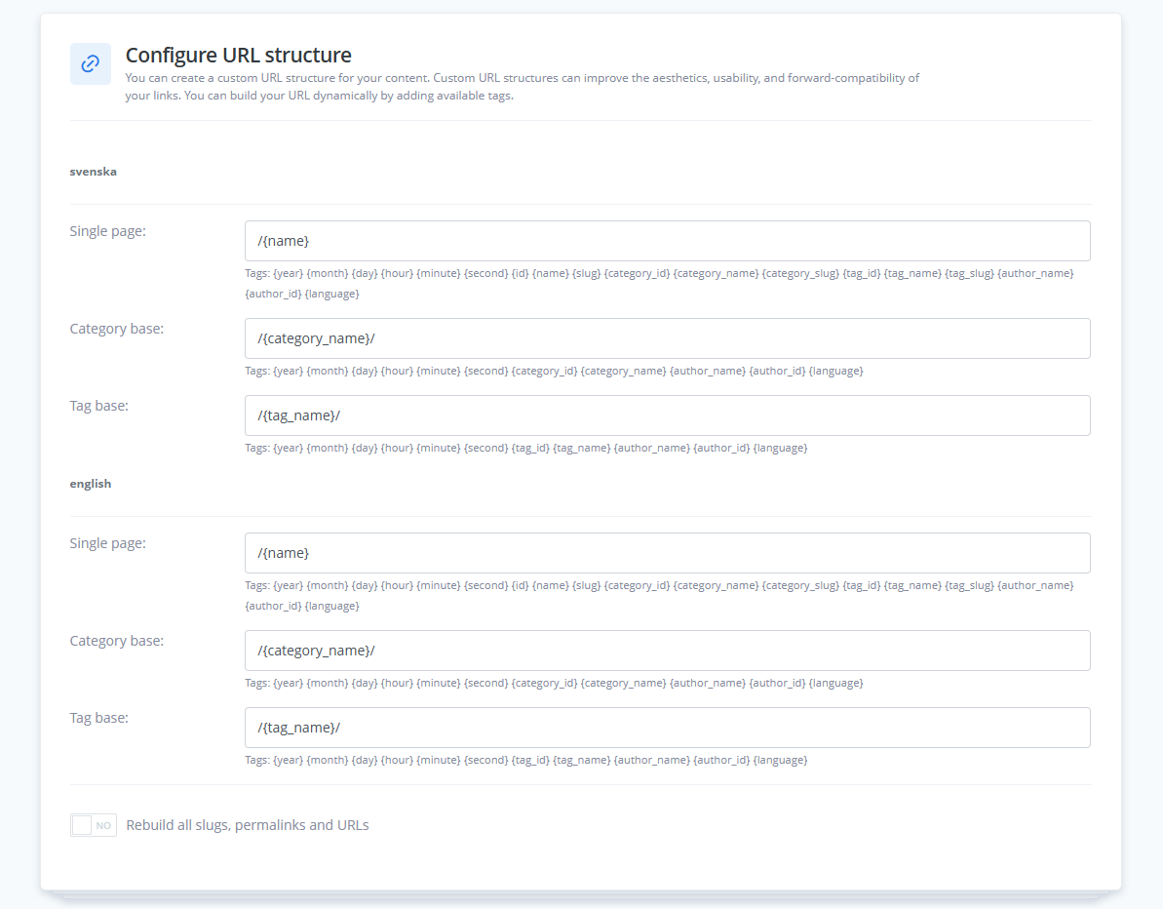
Task: Focus the english Tag base input field
Action: (x=668, y=728)
